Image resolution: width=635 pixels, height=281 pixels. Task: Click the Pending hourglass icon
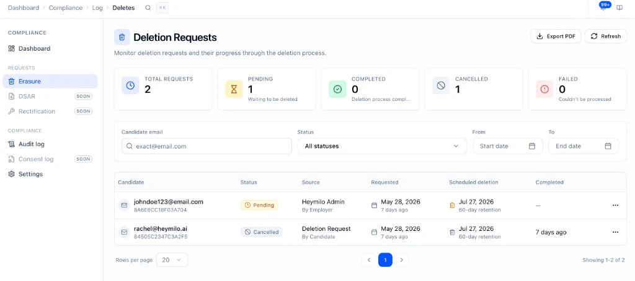pyautogui.click(x=234, y=89)
